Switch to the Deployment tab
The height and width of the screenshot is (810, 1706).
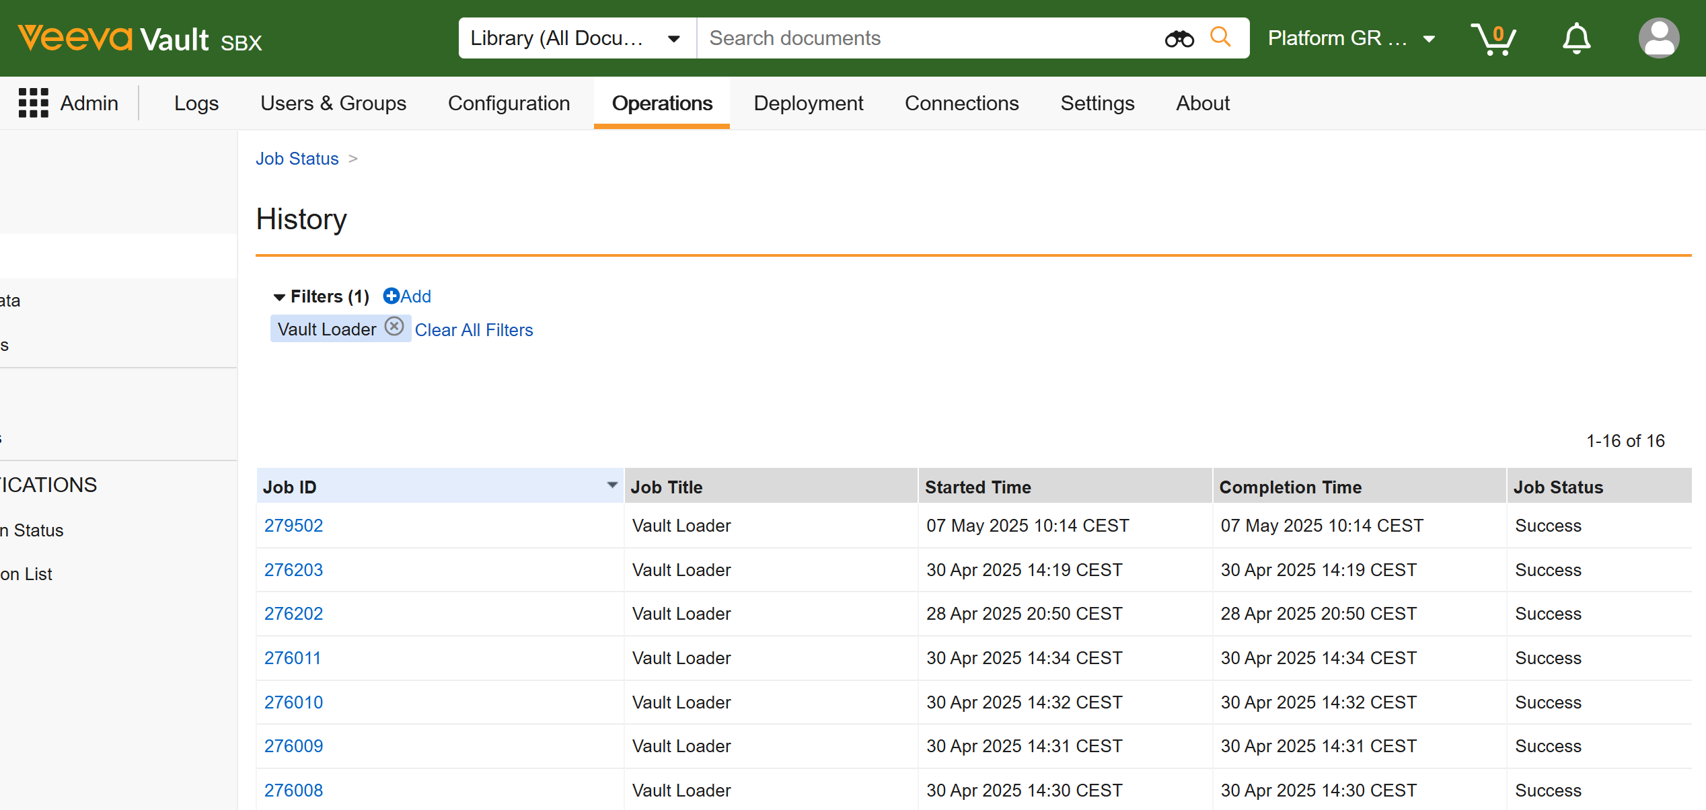point(808,104)
